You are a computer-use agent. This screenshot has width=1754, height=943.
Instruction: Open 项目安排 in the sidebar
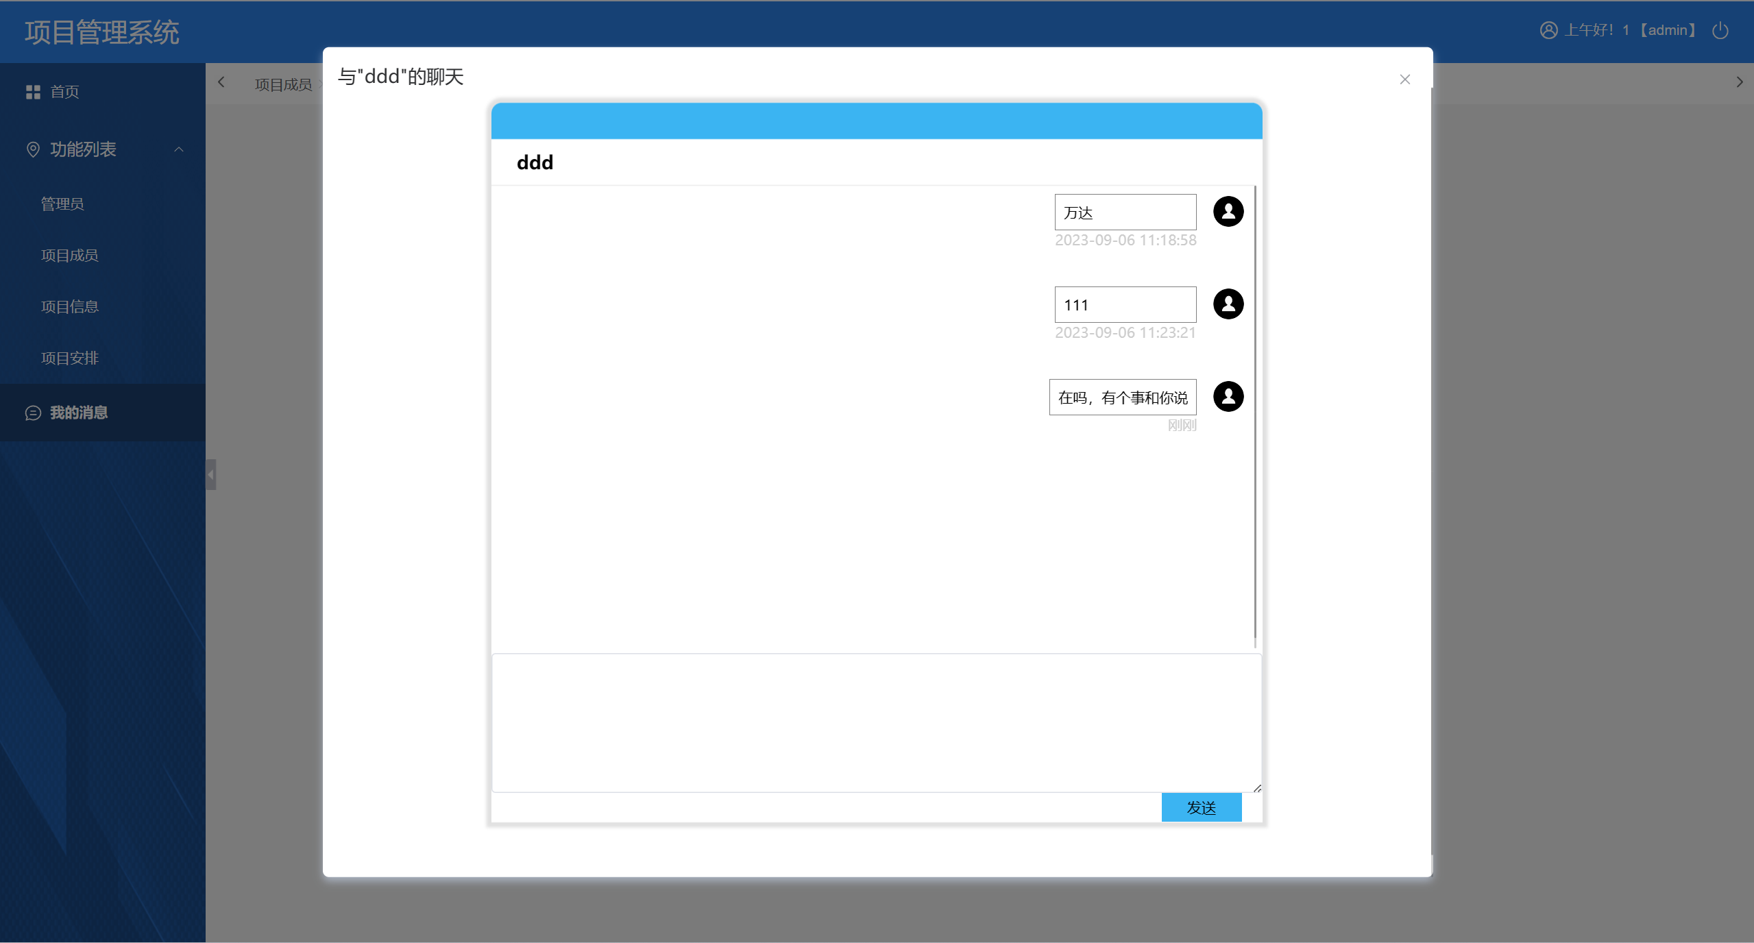pyautogui.click(x=70, y=358)
